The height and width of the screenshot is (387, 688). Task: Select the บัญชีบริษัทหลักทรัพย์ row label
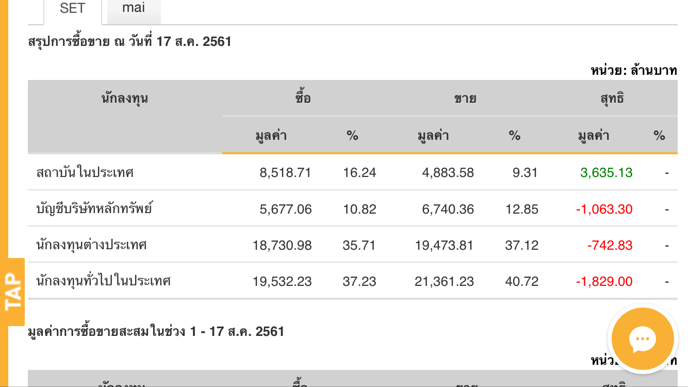click(94, 209)
